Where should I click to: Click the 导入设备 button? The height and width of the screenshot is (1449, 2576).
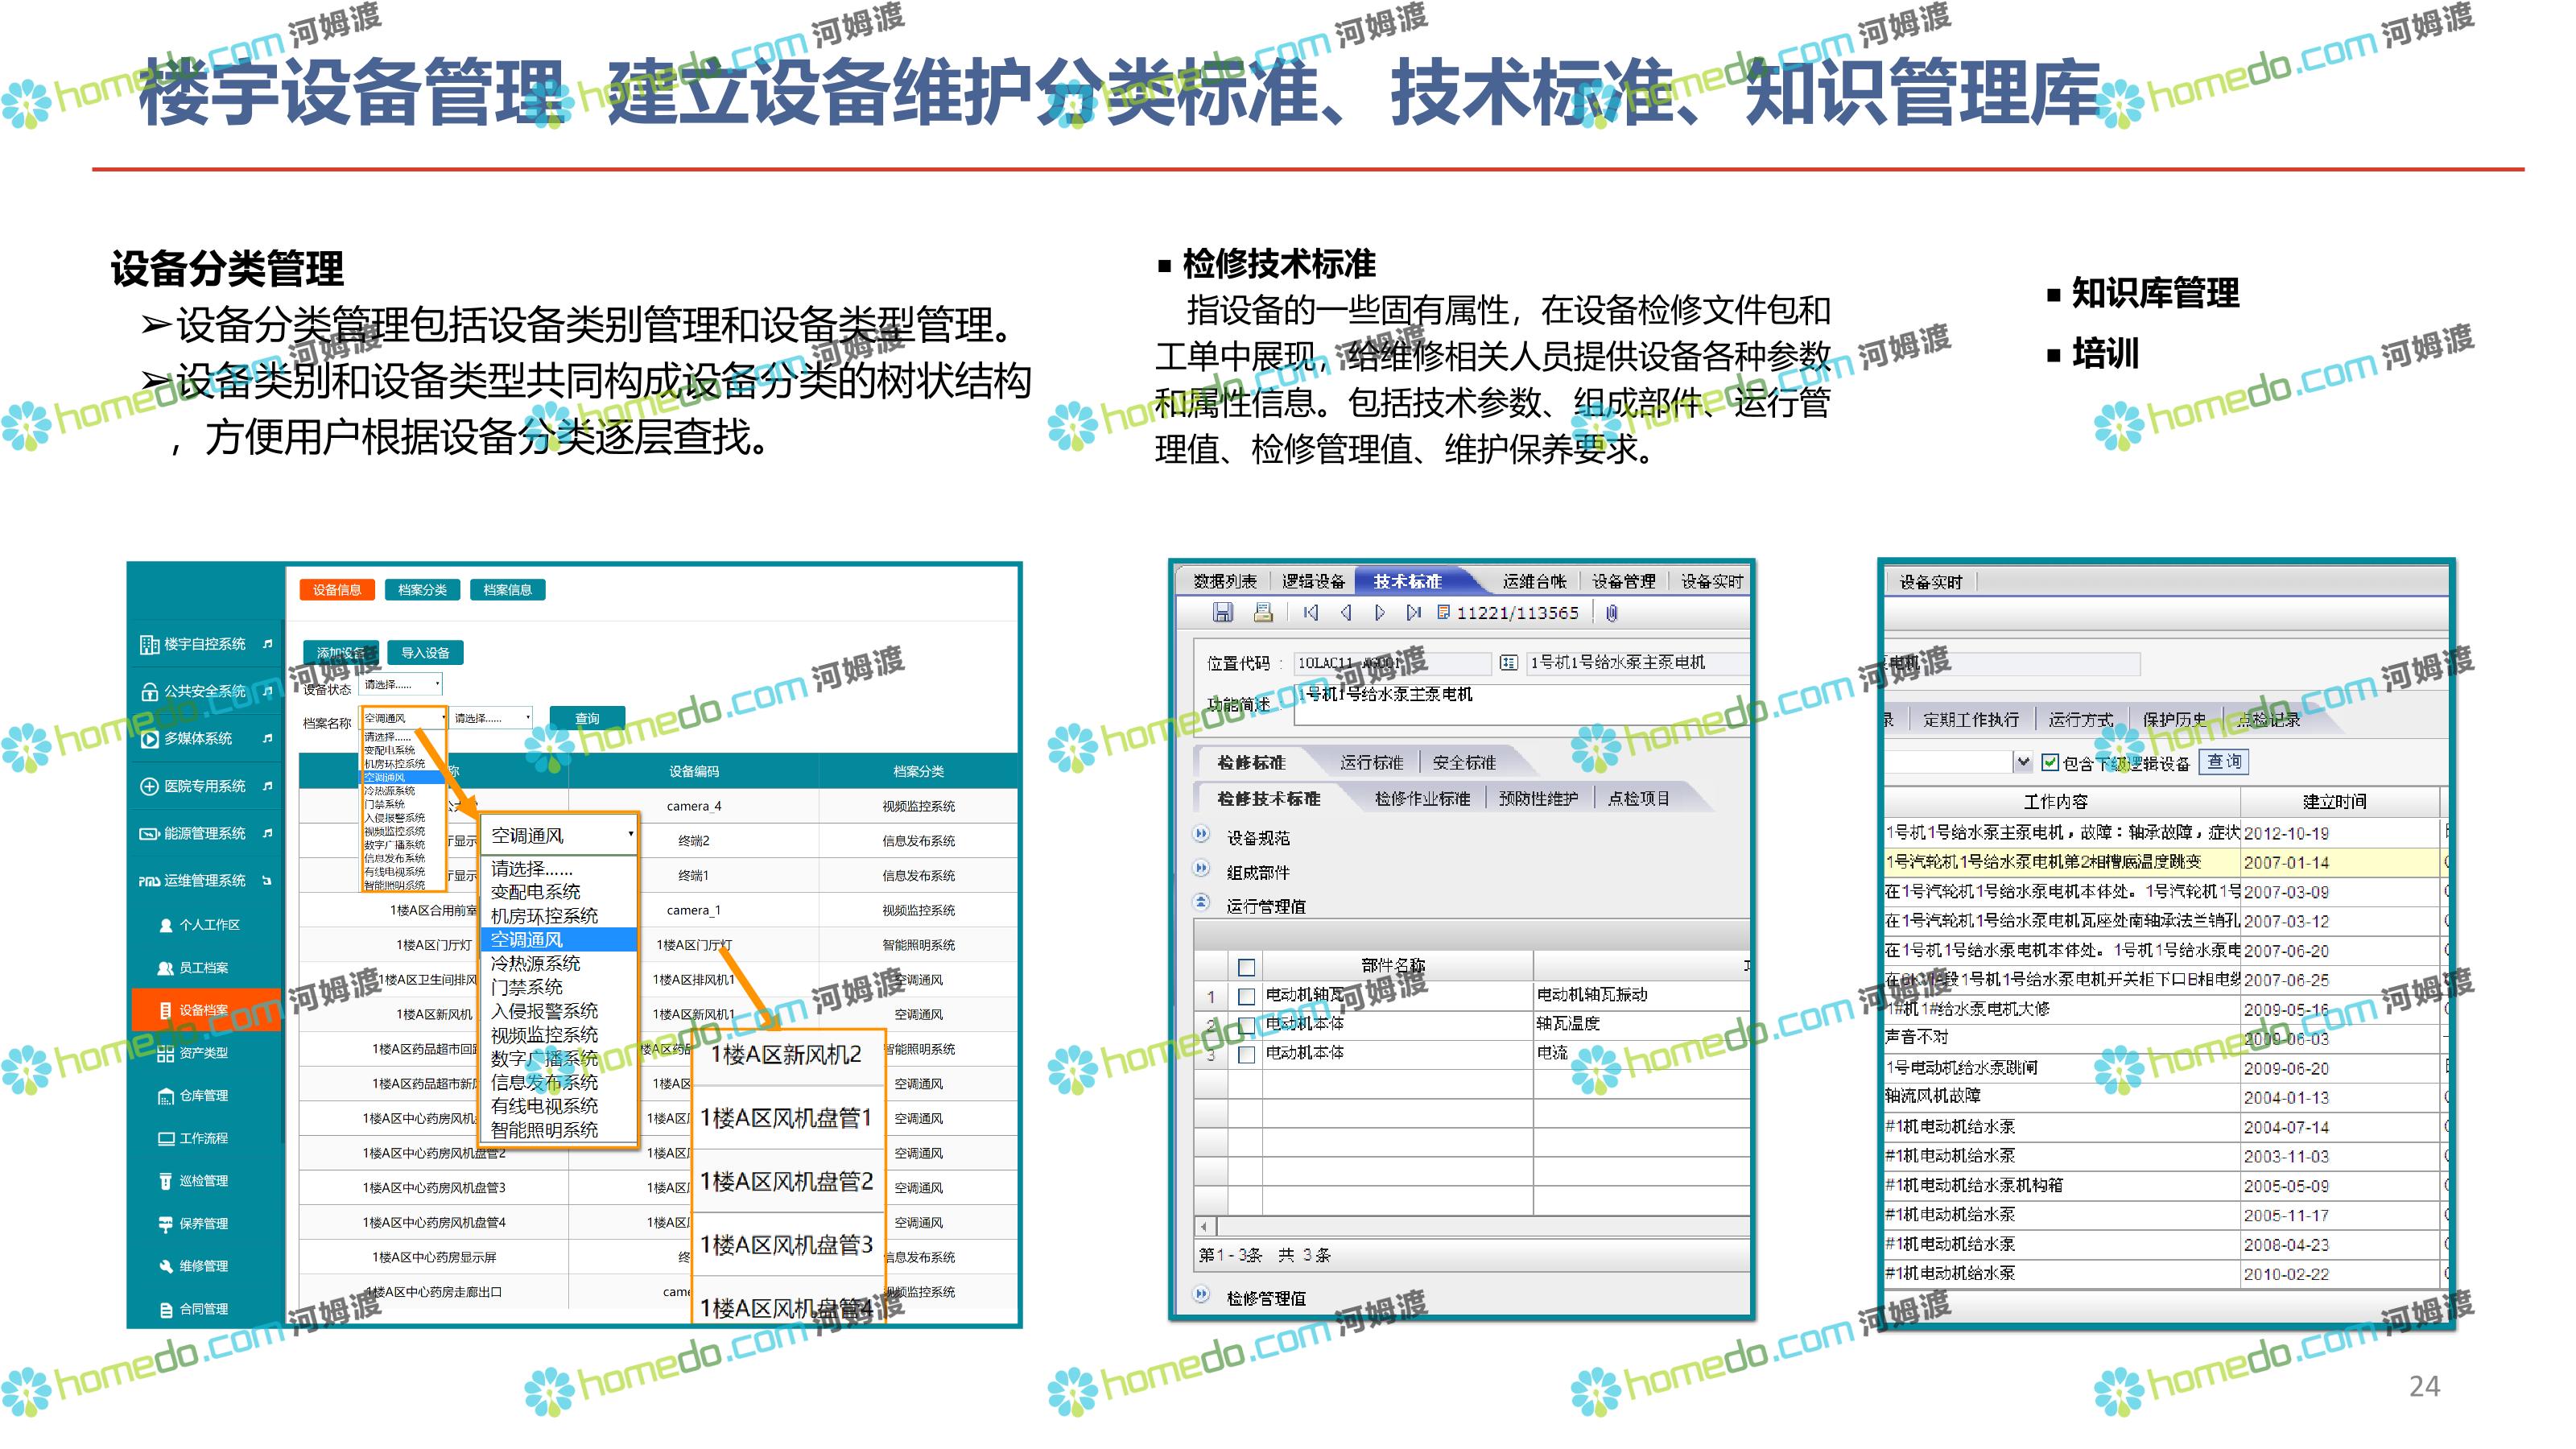pyautogui.click(x=425, y=653)
